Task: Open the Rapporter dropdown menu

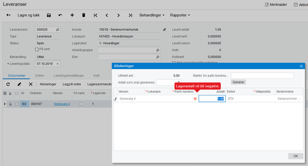Action: pyautogui.click(x=180, y=15)
